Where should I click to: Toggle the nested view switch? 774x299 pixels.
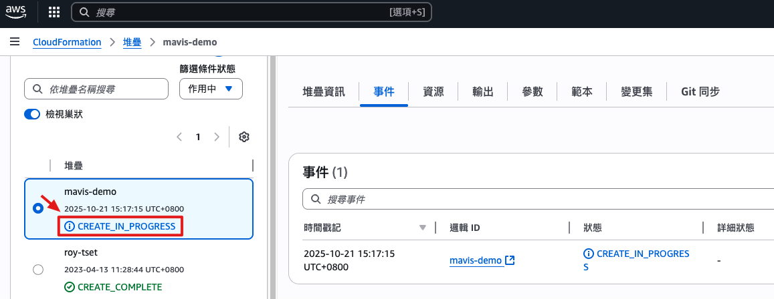32,114
